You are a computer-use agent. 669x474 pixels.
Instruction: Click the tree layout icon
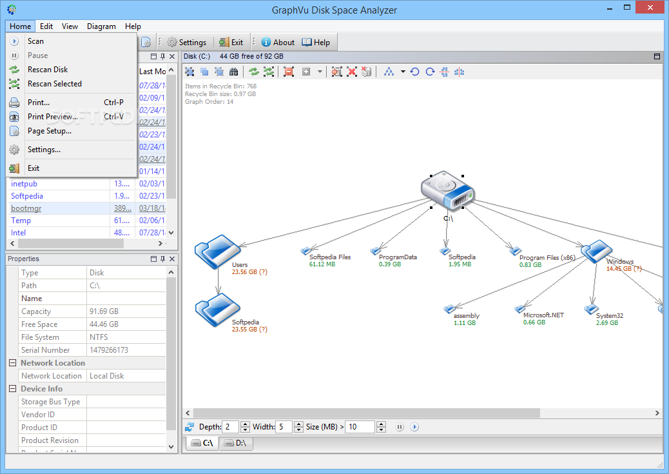389,72
